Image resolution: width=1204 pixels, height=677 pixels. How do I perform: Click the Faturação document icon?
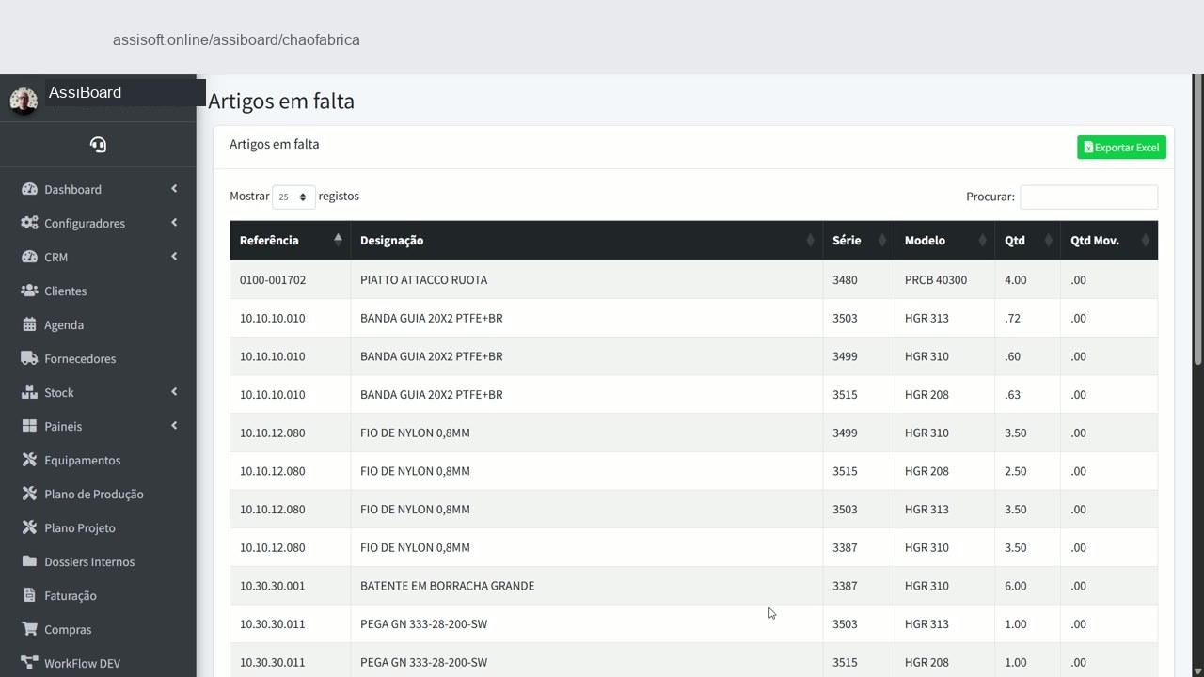click(x=29, y=595)
